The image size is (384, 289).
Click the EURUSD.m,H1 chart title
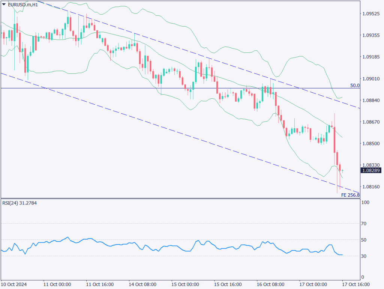[22, 5]
